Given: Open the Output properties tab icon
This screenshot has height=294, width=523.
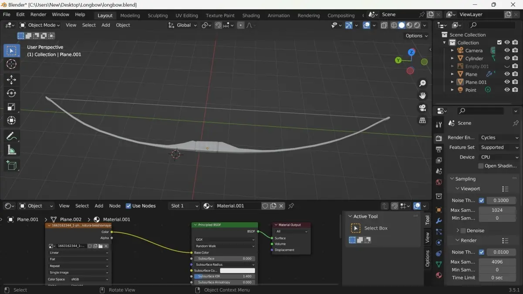Looking at the screenshot, I should (x=439, y=149).
